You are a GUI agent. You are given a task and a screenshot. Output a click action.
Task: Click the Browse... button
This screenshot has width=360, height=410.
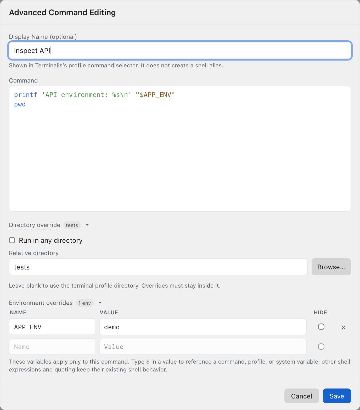coord(331,267)
